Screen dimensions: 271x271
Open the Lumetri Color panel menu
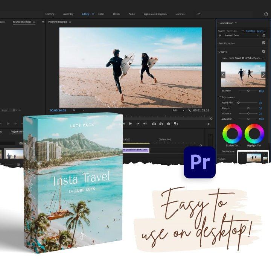pyautogui.click(x=236, y=23)
